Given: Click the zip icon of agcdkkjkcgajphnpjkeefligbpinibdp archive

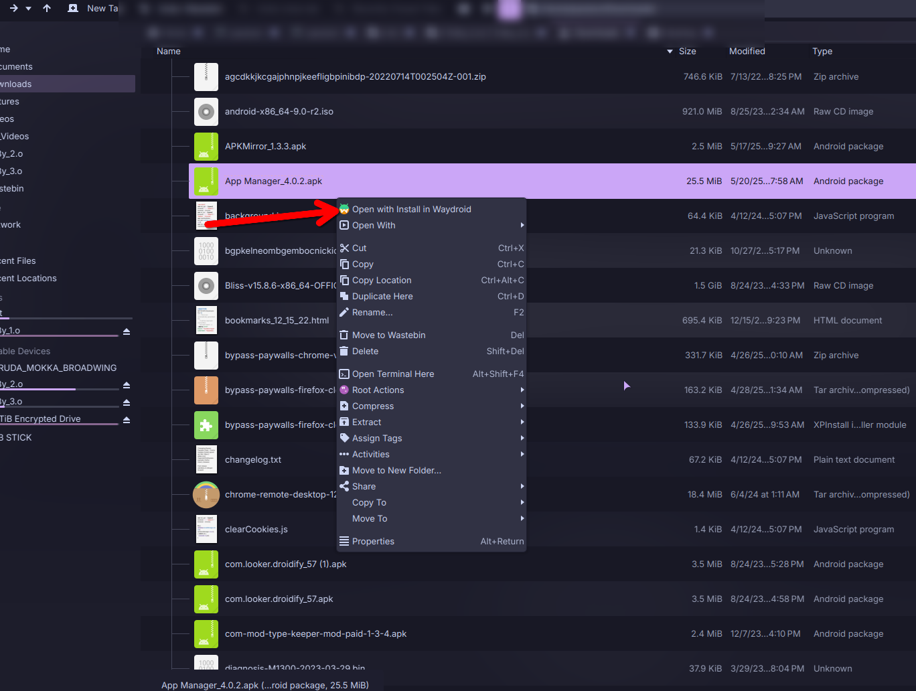Looking at the screenshot, I should (206, 76).
